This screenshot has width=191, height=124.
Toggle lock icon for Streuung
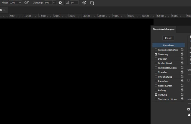pyautogui.click(x=182, y=54)
